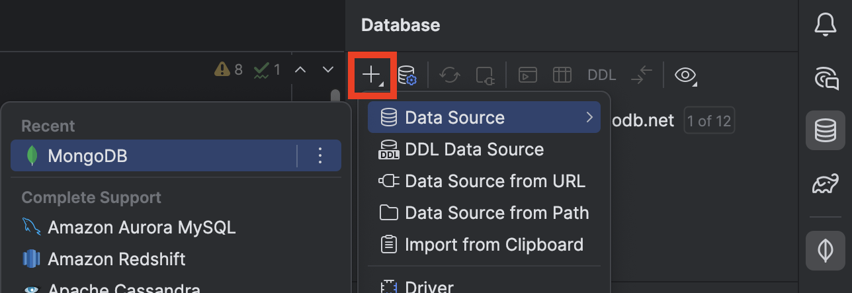Expand the Data Source submenu arrow
This screenshot has height=293, width=852.
589,118
